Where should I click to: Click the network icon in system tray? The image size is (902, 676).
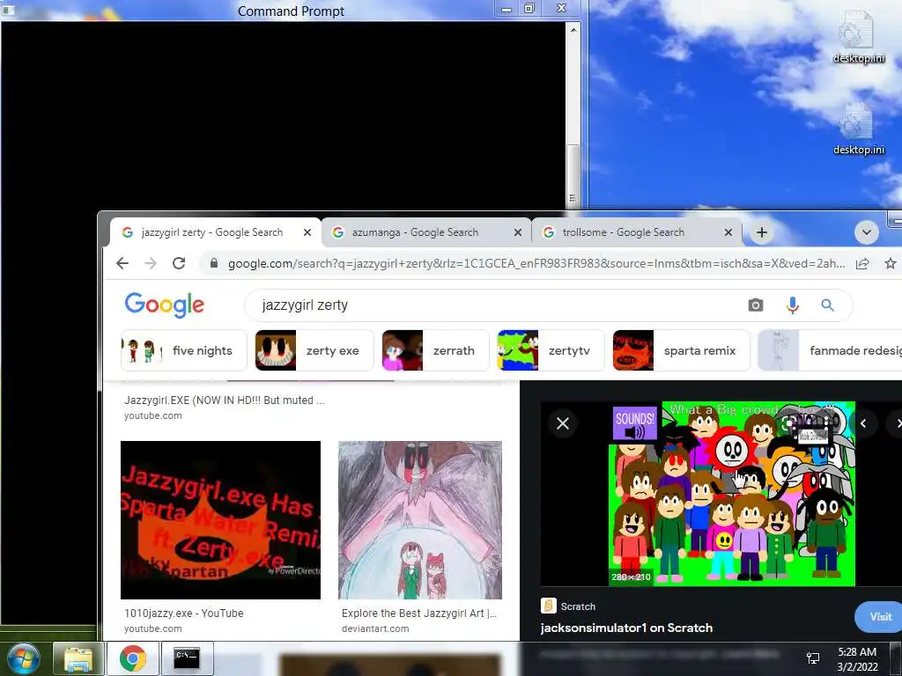(813, 658)
